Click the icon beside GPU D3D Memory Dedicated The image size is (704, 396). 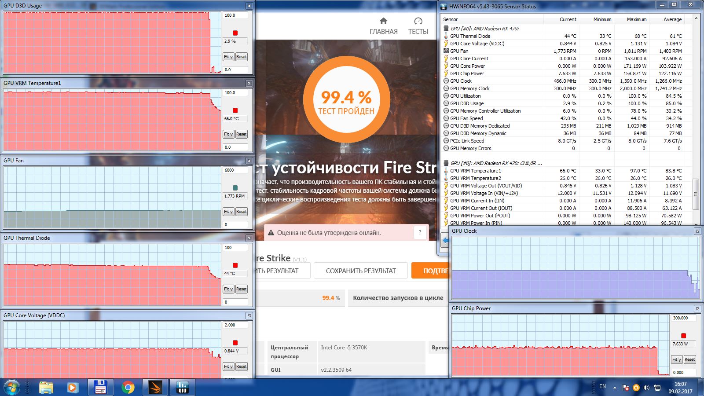click(x=446, y=126)
